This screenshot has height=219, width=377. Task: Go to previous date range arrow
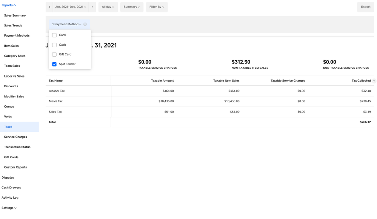(x=49, y=7)
